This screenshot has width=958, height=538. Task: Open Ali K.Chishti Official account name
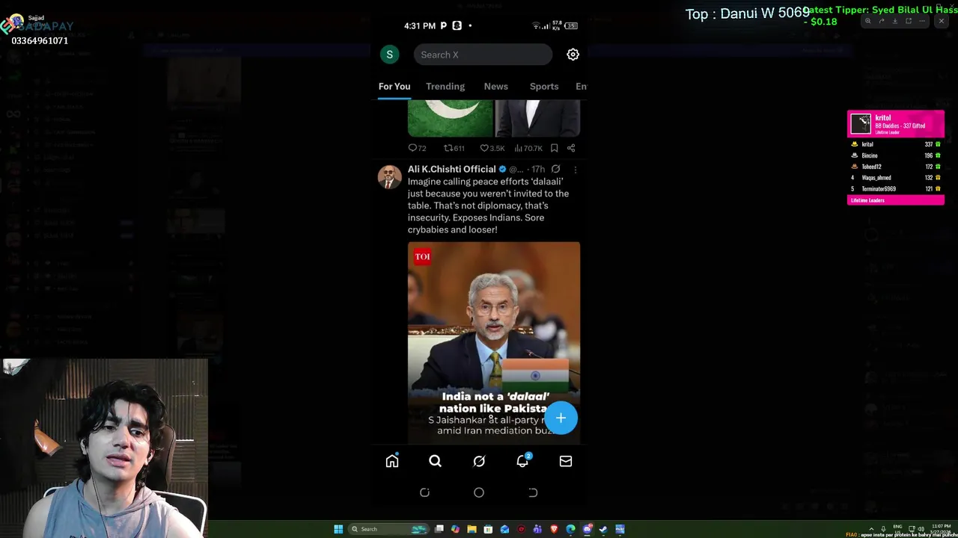point(451,169)
